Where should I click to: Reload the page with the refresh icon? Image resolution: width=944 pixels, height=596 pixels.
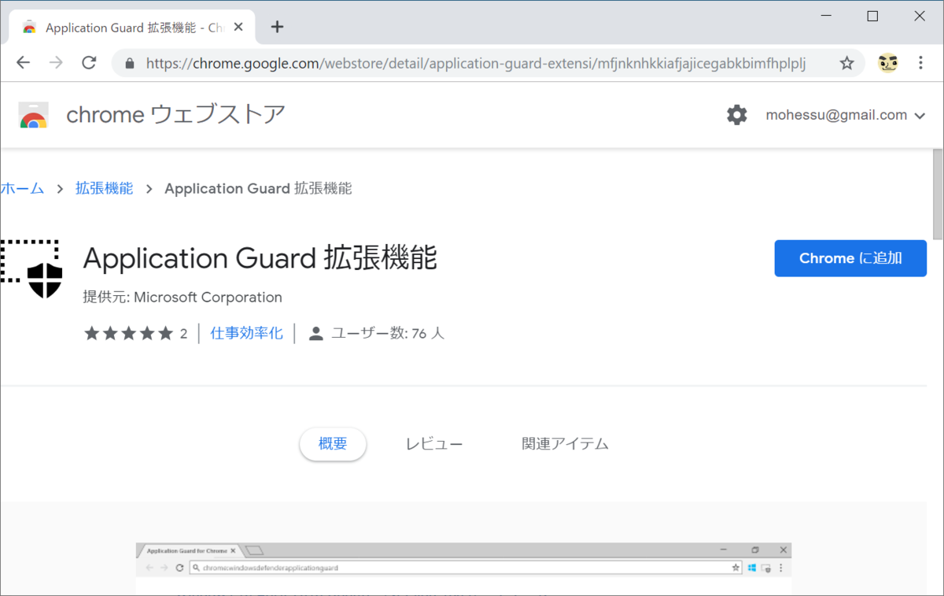tap(89, 63)
